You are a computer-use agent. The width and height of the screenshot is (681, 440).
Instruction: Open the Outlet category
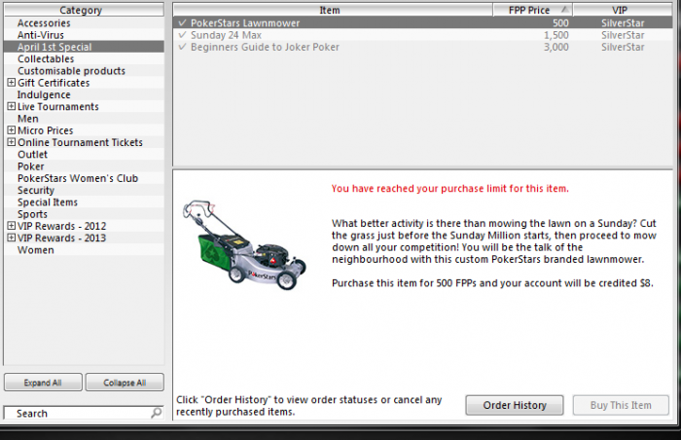coord(32,155)
